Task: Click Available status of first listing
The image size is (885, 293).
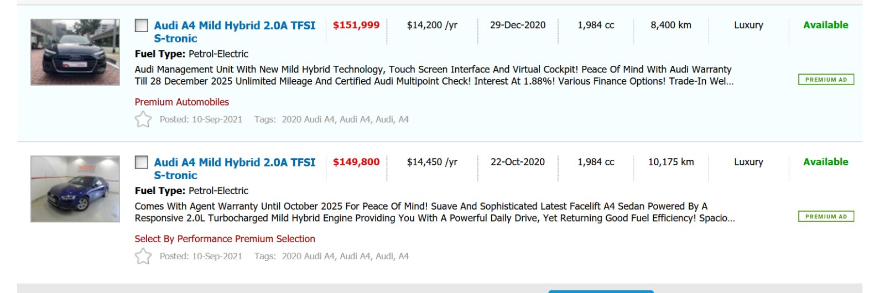Action: pyautogui.click(x=825, y=25)
